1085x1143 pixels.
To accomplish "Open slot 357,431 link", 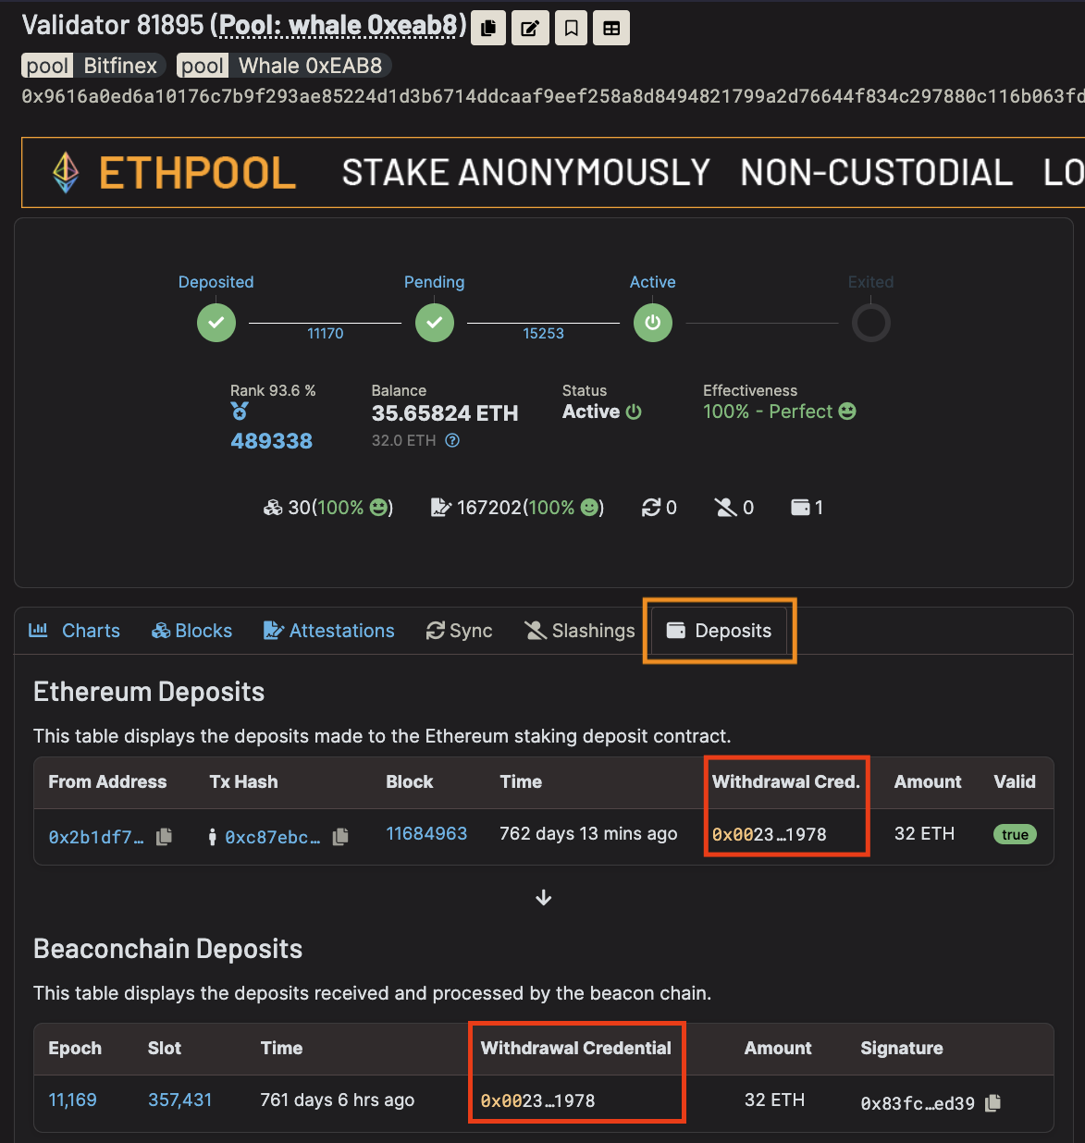I will (179, 1100).
